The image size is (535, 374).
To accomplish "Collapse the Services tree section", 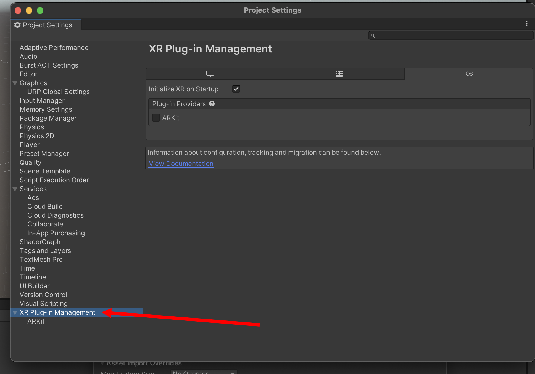I will click(15, 189).
